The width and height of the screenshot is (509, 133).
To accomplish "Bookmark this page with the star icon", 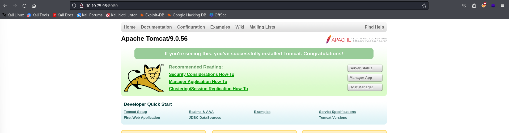I will (x=424, y=6).
